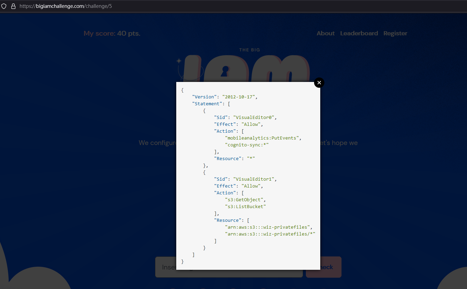Open the Leaderboard link
This screenshot has width=467, height=289.
tap(359, 33)
